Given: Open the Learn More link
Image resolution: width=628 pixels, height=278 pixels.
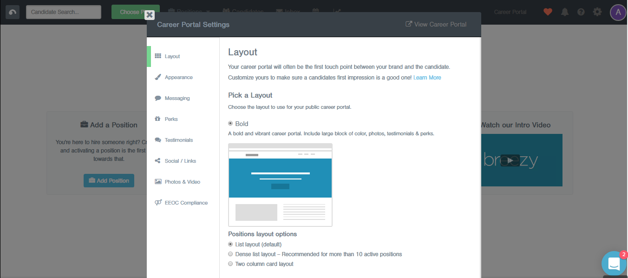Looking at the screenshot, I should pyautogui.click(x=427, y=78).
